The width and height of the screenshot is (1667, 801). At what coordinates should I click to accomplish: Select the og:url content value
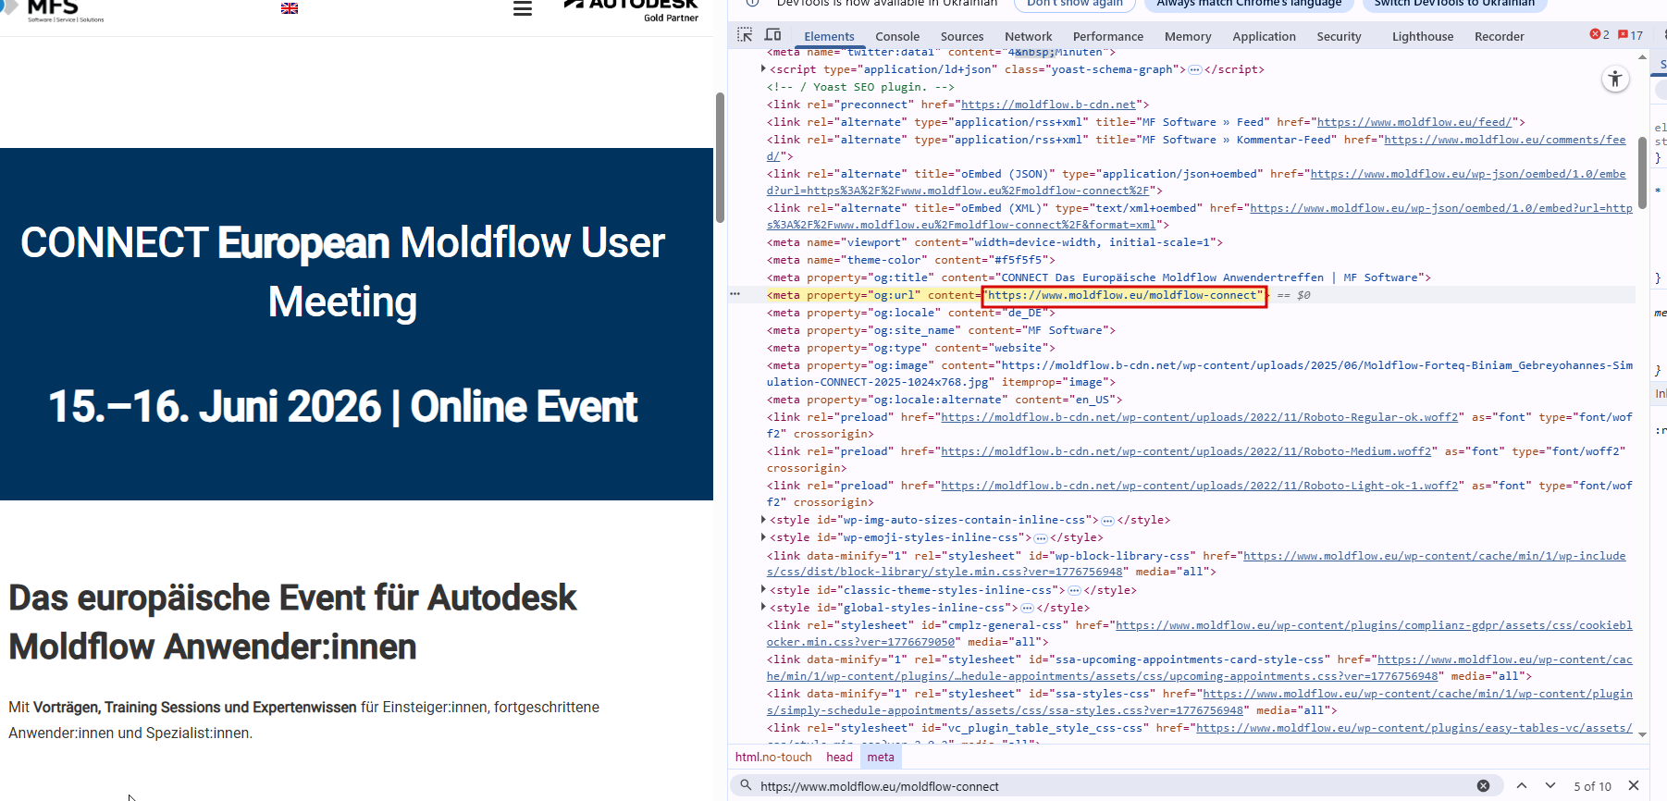[1124, 295]
